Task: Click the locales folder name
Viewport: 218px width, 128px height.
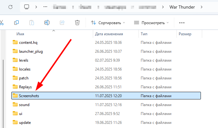Action: pyautogui.click(x=25, y=69)
